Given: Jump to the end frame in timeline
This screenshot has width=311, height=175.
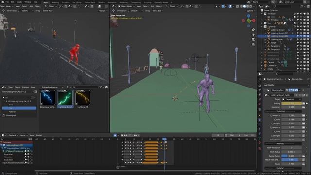Looking at the screenshot, I should pyautogui.click(x=138, y=135).
